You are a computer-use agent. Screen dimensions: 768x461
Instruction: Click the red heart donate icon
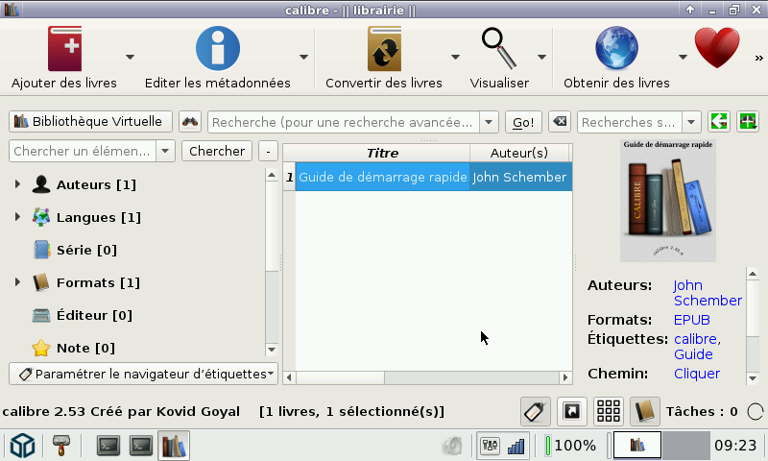point(717,49)
